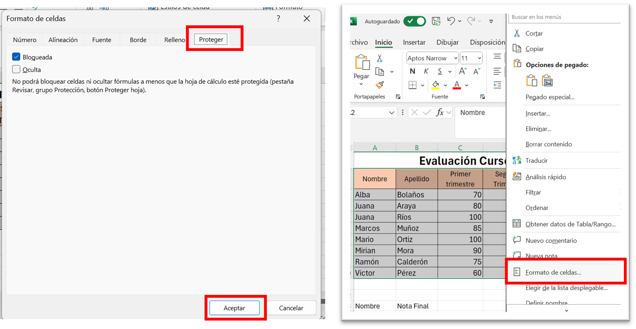The height and width of the screenshot is (329, 636).
Task: Toggle the Autoguardado switch off
Action: pos(415,21)
